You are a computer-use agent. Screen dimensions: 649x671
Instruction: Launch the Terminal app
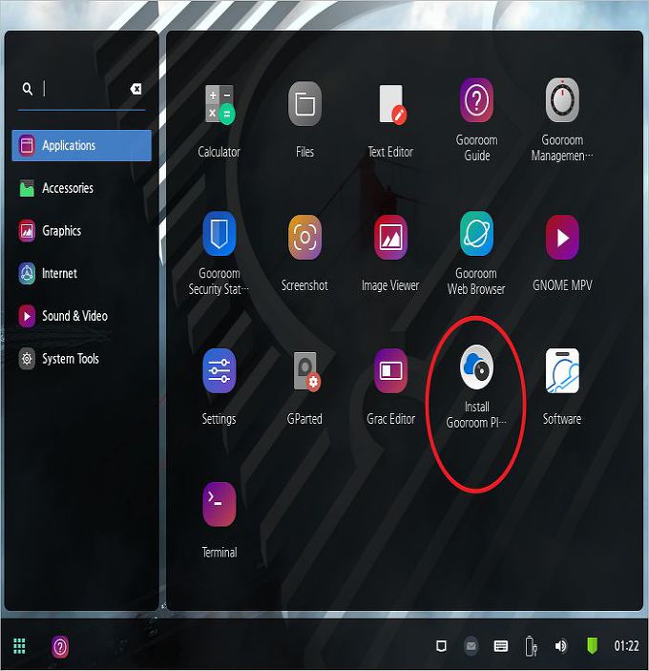click(x=219, y=505)
